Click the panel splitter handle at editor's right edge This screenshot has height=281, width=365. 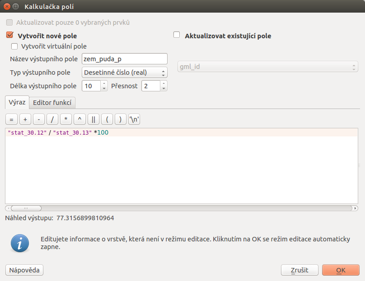click(359, 166)
